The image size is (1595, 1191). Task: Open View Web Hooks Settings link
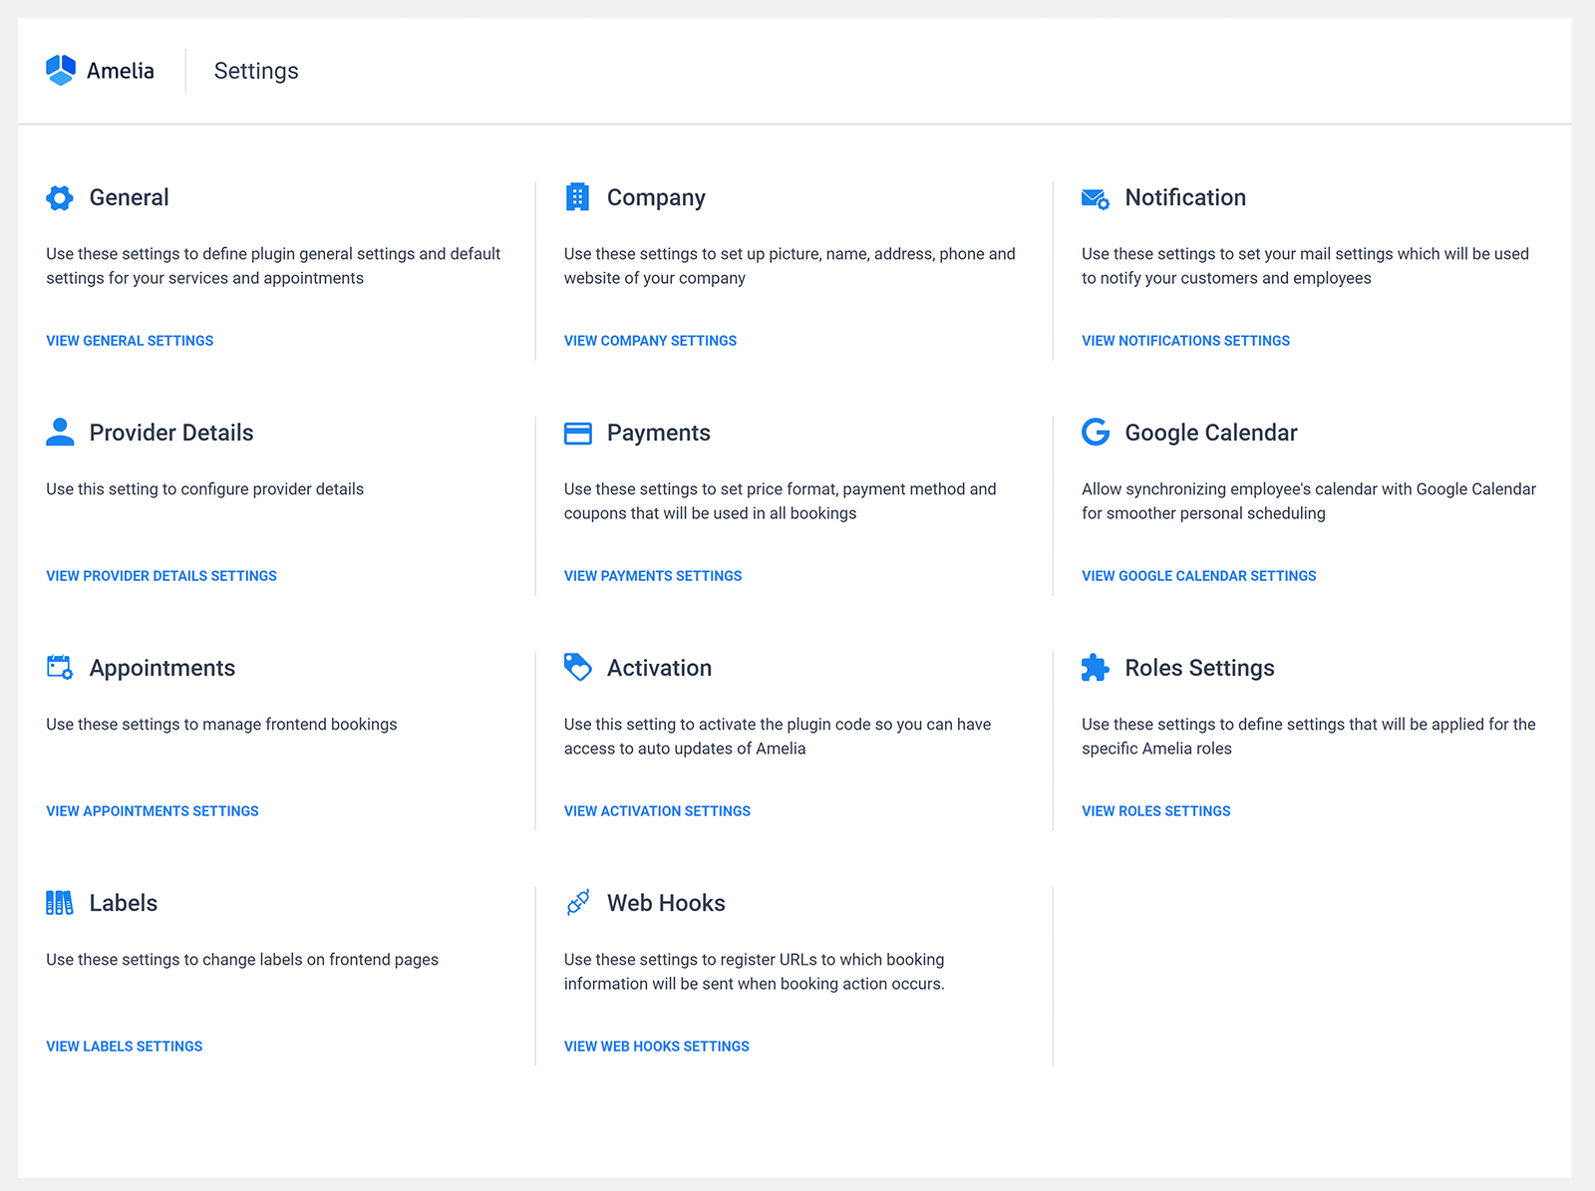657,1046
